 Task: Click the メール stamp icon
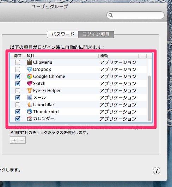(29, 97)
